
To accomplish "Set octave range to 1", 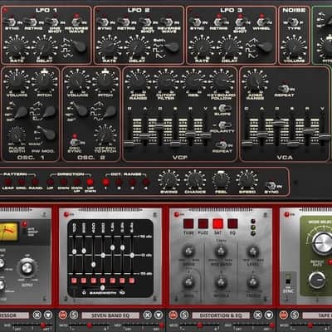I will pos(105,182).
